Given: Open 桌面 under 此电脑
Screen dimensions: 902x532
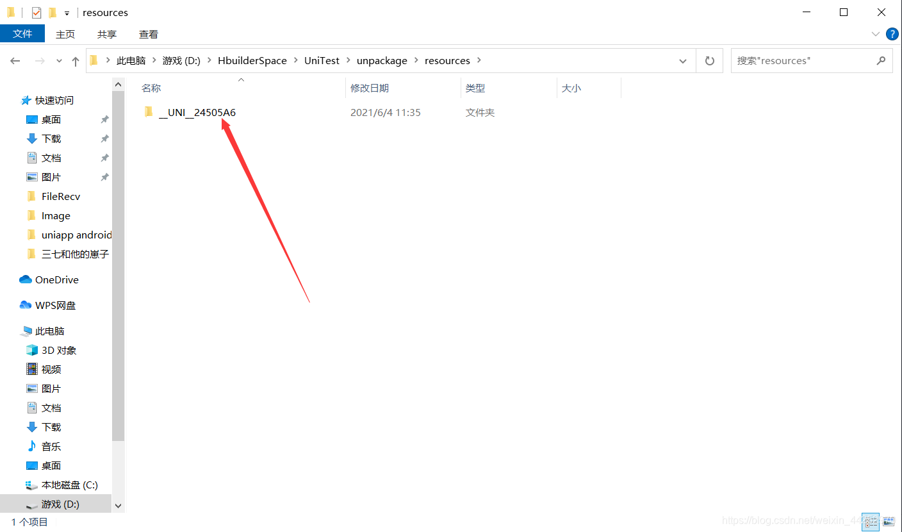Looking at the screenshot, I should pyautogui.click(x=51, y=465).
